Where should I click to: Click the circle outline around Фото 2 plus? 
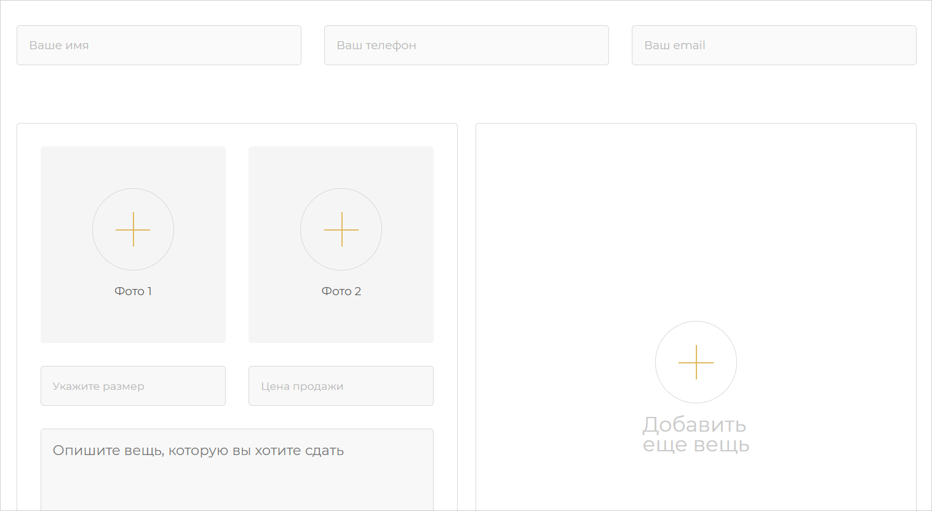[x=301, y=229]
